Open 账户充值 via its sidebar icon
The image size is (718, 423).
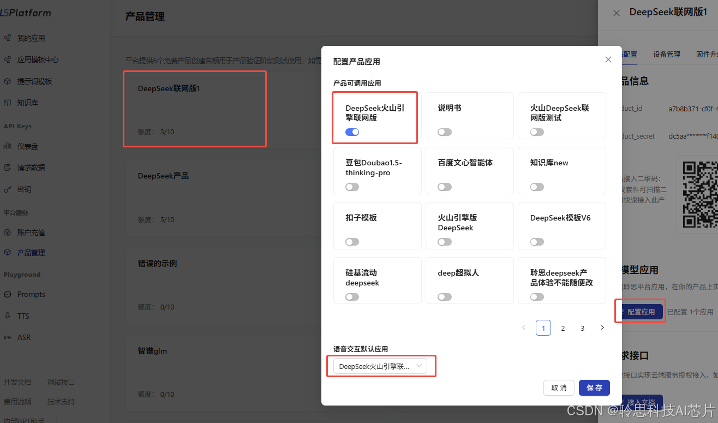pos(8,233)
